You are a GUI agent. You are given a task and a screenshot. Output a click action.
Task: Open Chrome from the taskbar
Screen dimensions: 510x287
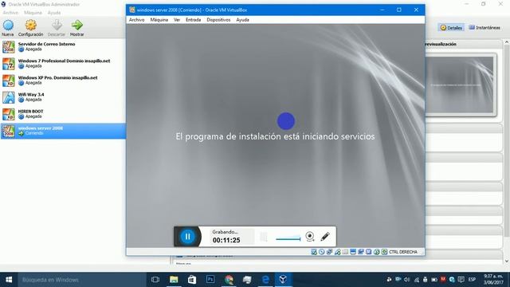click(x=229, y=280)
